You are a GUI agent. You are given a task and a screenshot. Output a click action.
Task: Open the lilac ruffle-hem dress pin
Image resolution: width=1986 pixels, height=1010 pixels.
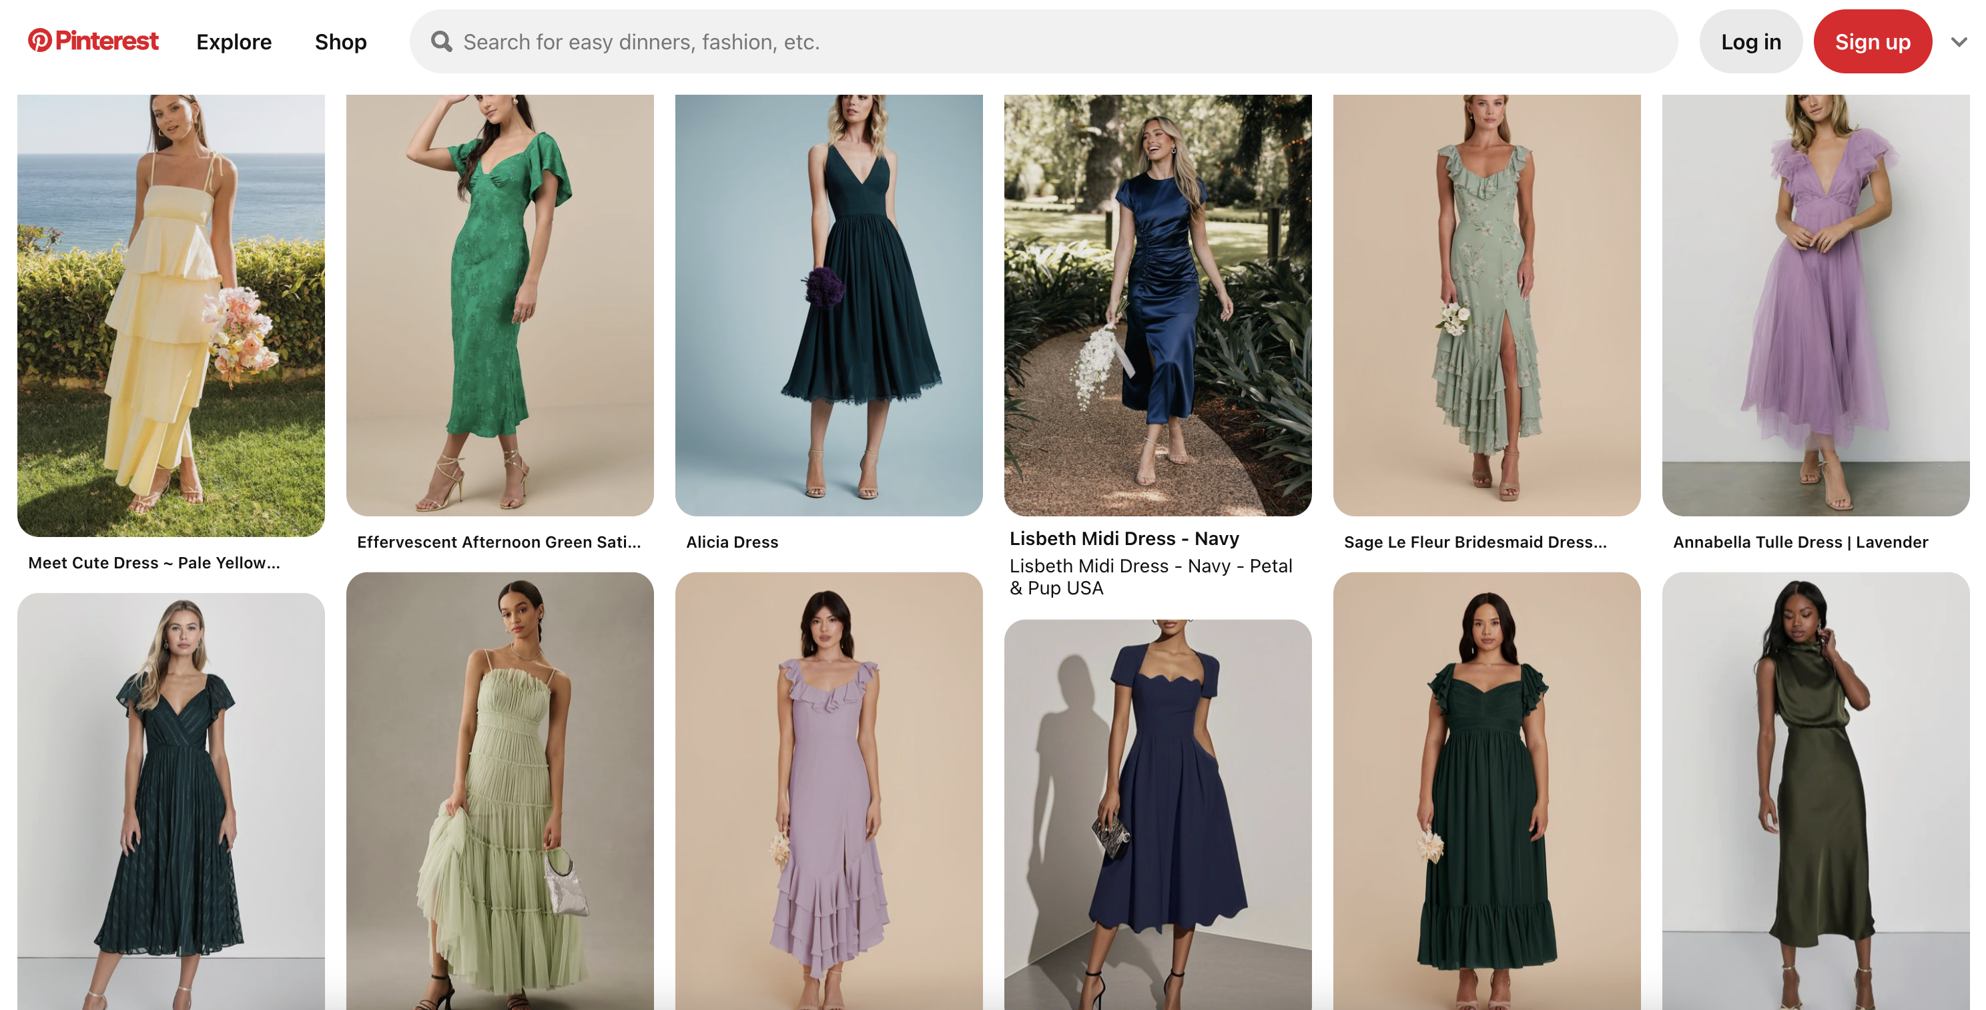829,791
